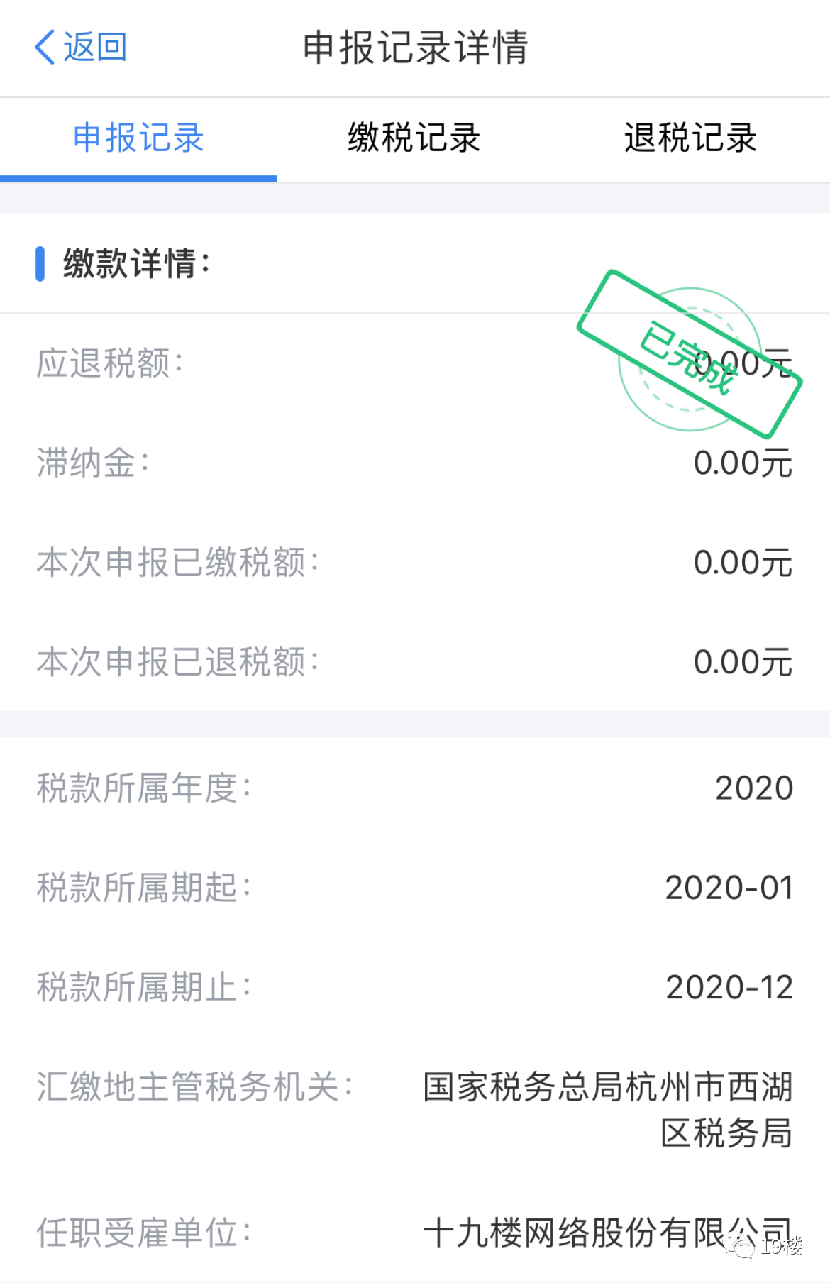
Task: Click the WeChat watermark logo icon
Action: 740,1245
